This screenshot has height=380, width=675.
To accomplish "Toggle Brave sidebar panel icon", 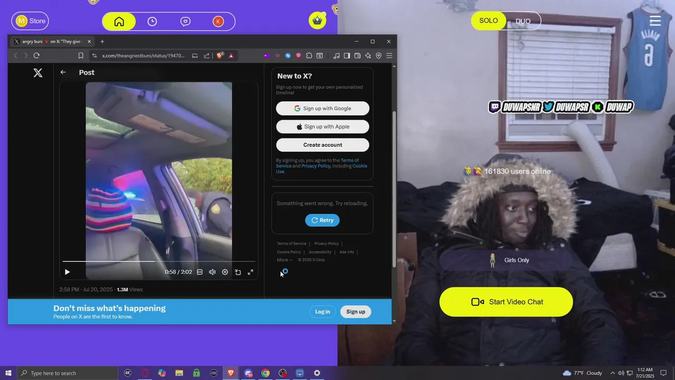I will tap(346, 55).
